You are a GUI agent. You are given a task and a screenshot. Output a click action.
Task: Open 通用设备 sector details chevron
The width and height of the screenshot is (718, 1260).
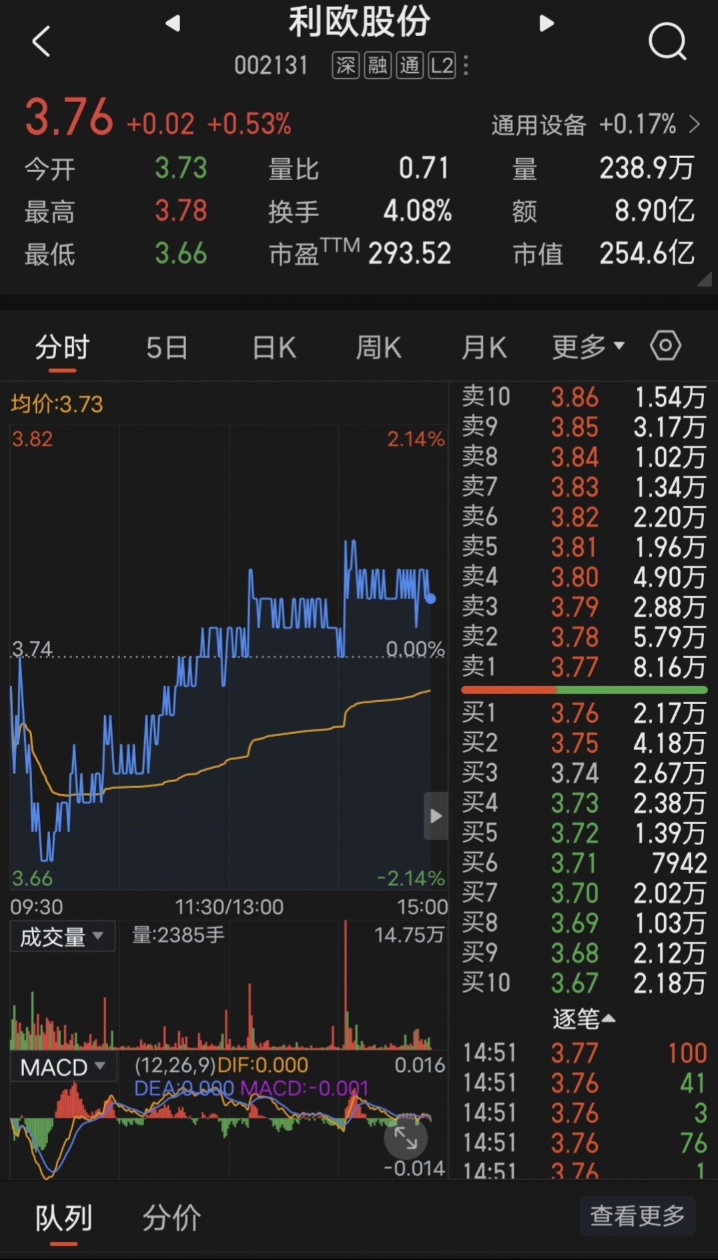coord(695,124)
